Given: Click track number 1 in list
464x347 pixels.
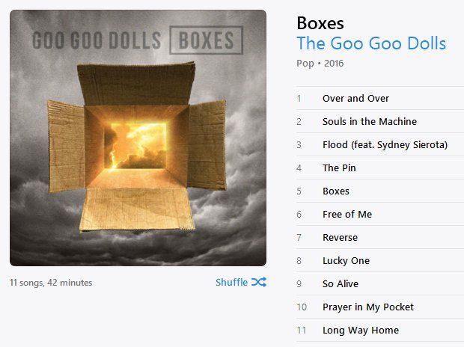Looking at the screenshot, I should [299, 98].
